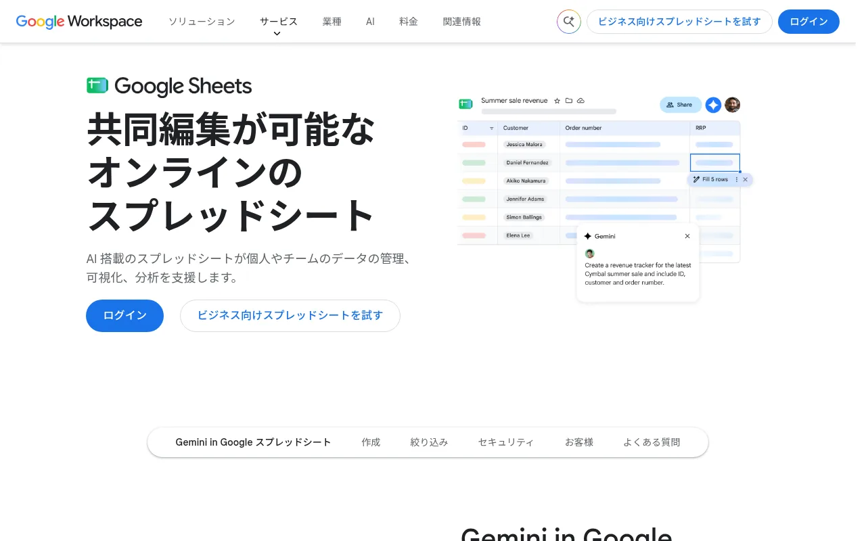The height and width of the screenshot is (541, 866).
Task: Open the AI menu item
Action: (x=370, y=22)
